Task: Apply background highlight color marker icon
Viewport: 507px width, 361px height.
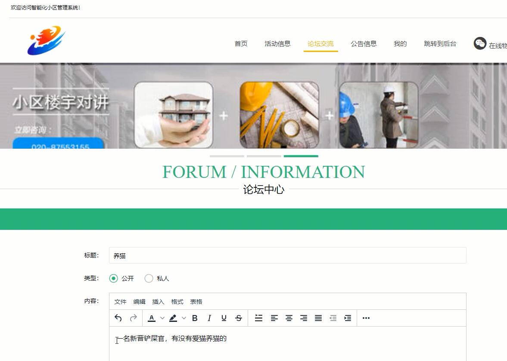Action: [x=173, y=318]
